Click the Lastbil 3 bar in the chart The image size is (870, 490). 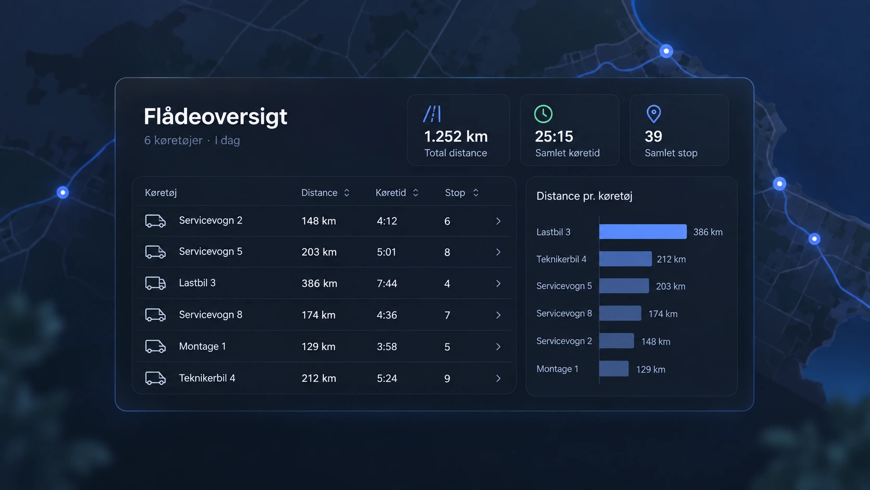[643, 232]
